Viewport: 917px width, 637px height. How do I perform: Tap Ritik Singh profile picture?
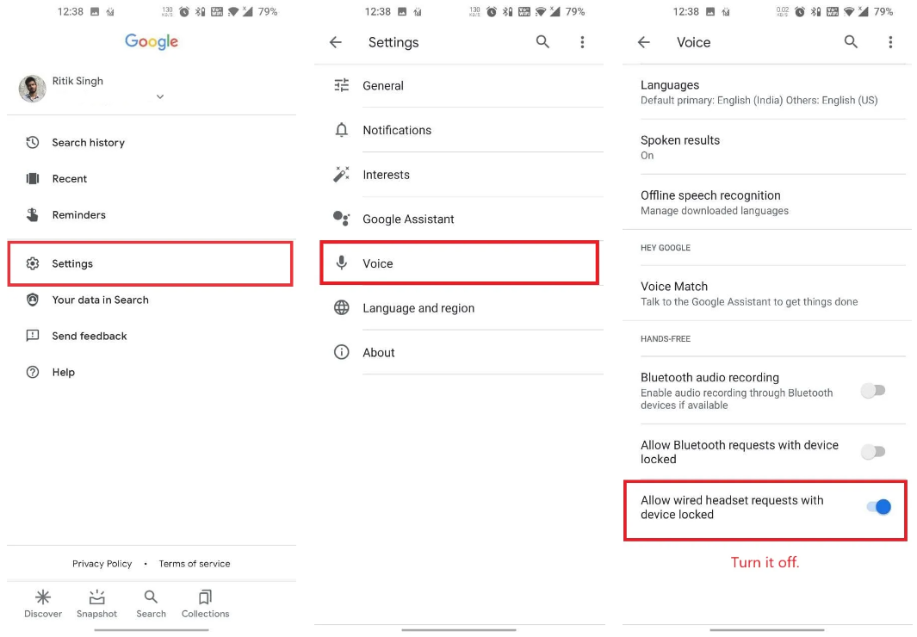point(33,89)
